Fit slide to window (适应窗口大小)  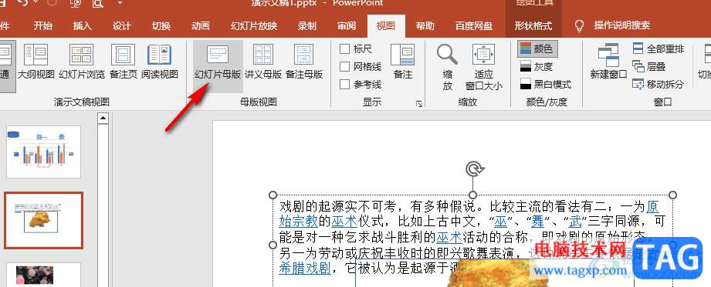pyautogui.click(x=484, y=67)
